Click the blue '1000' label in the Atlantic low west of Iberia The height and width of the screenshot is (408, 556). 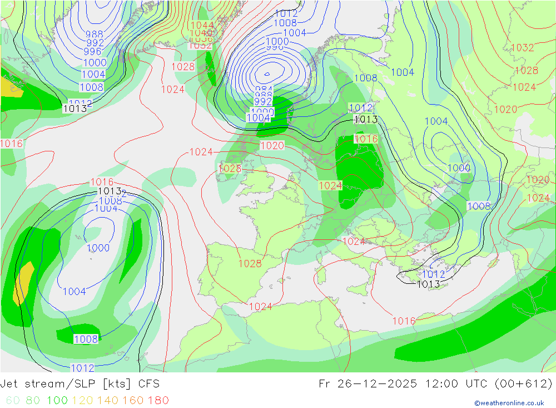[x=98, y=248]
